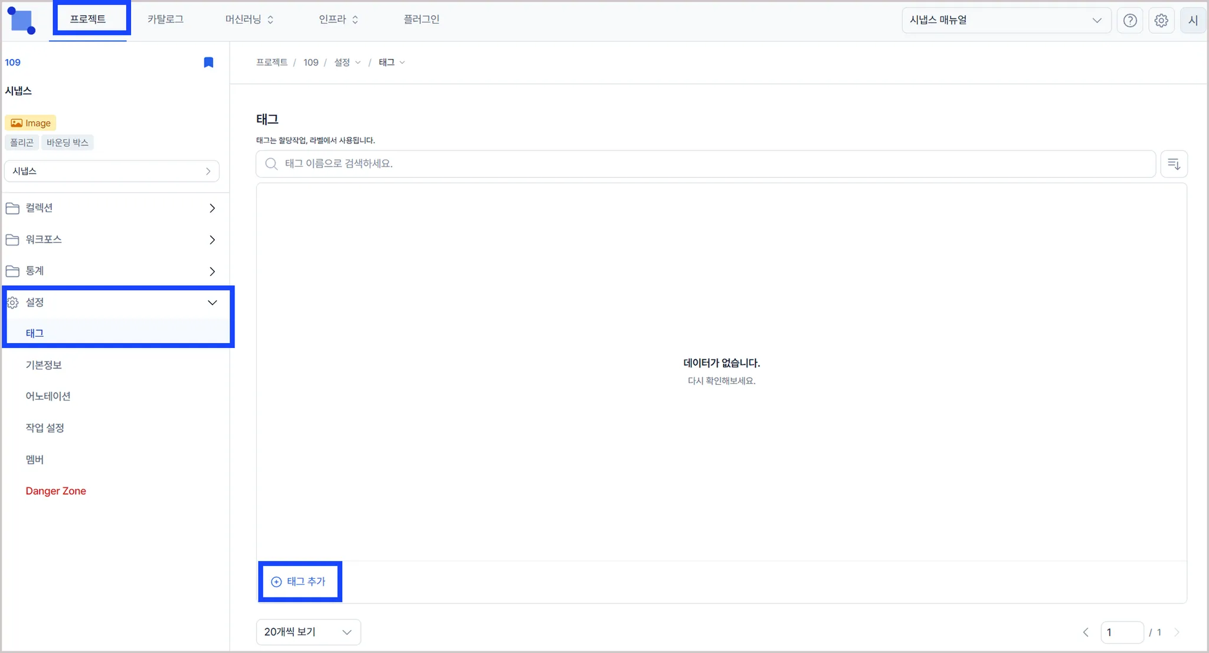Click the sort order icon
The image size is (1209, 653).
coord(1174,164)
